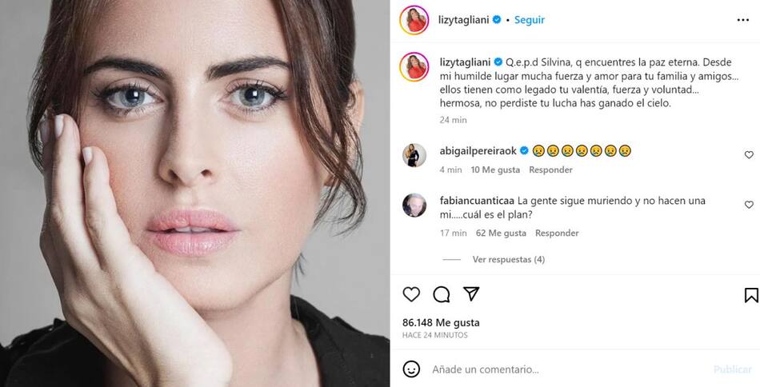View 62 Me gusta on comment

(x=501, y=233)
